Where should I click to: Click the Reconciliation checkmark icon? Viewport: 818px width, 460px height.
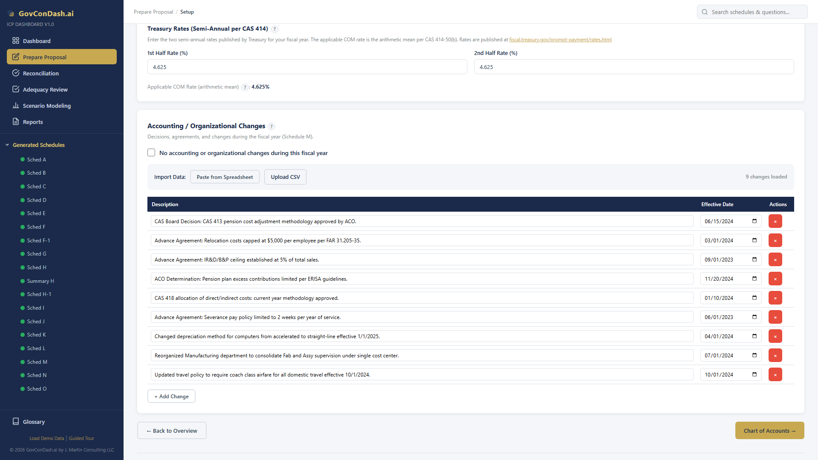click(x=16, y=73)
